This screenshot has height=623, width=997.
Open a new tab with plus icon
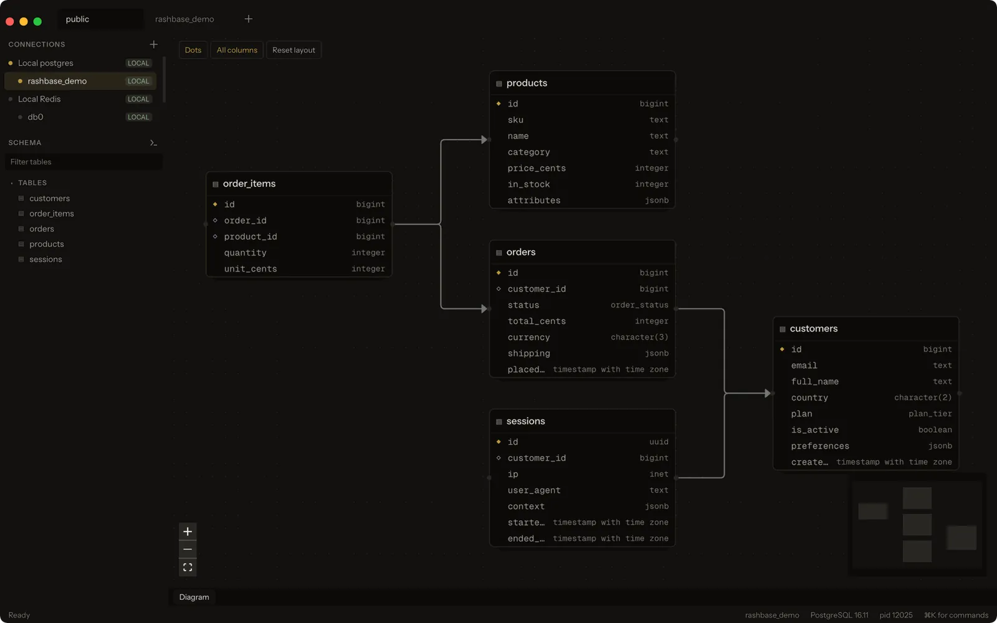[x=249, y=19]
